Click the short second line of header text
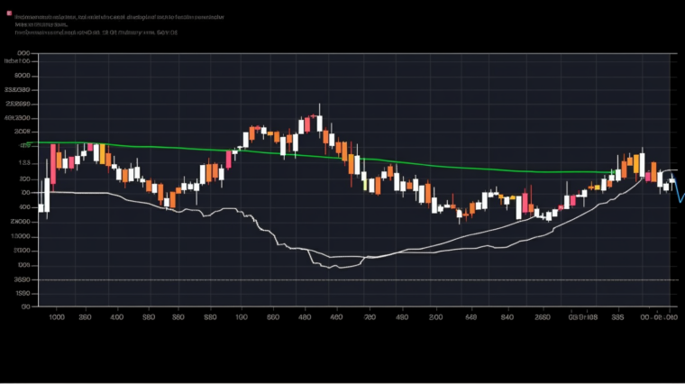The image size is (685, 384). click(41, 24)
